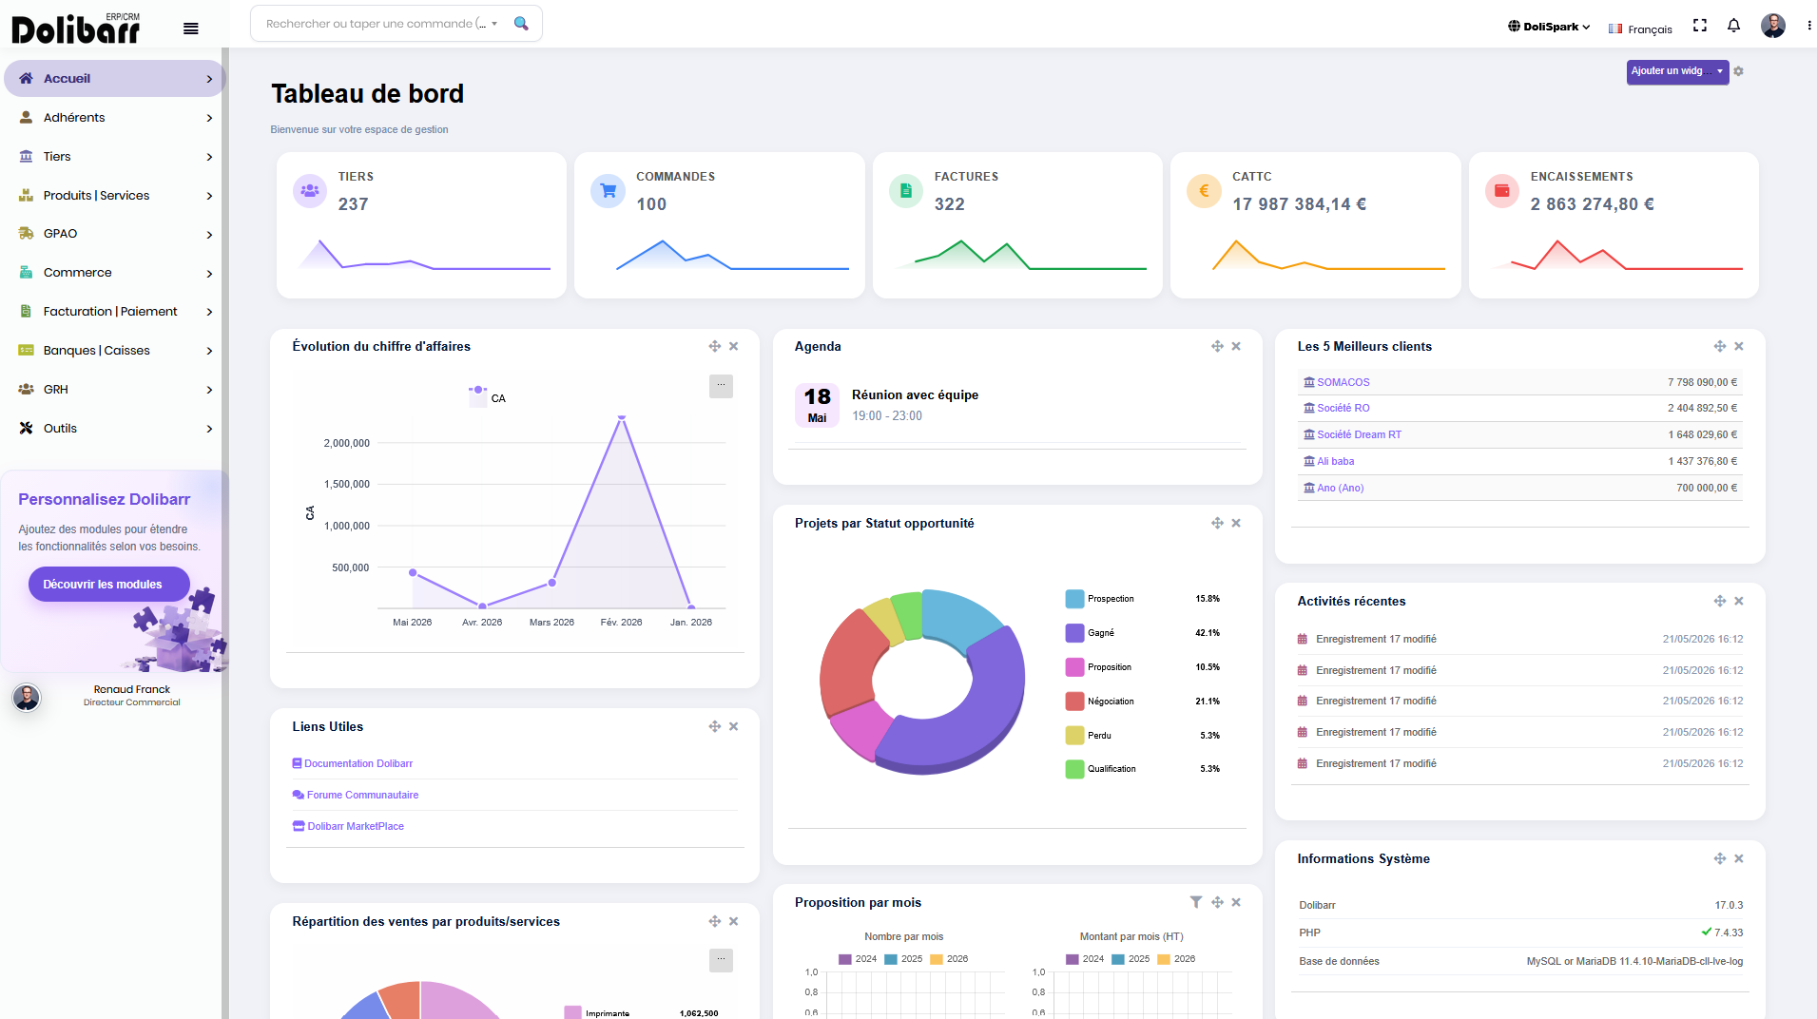Toggle Négociation legend entry
The width and height of the screenshot is (1817, 1019).
[1100, 702]
